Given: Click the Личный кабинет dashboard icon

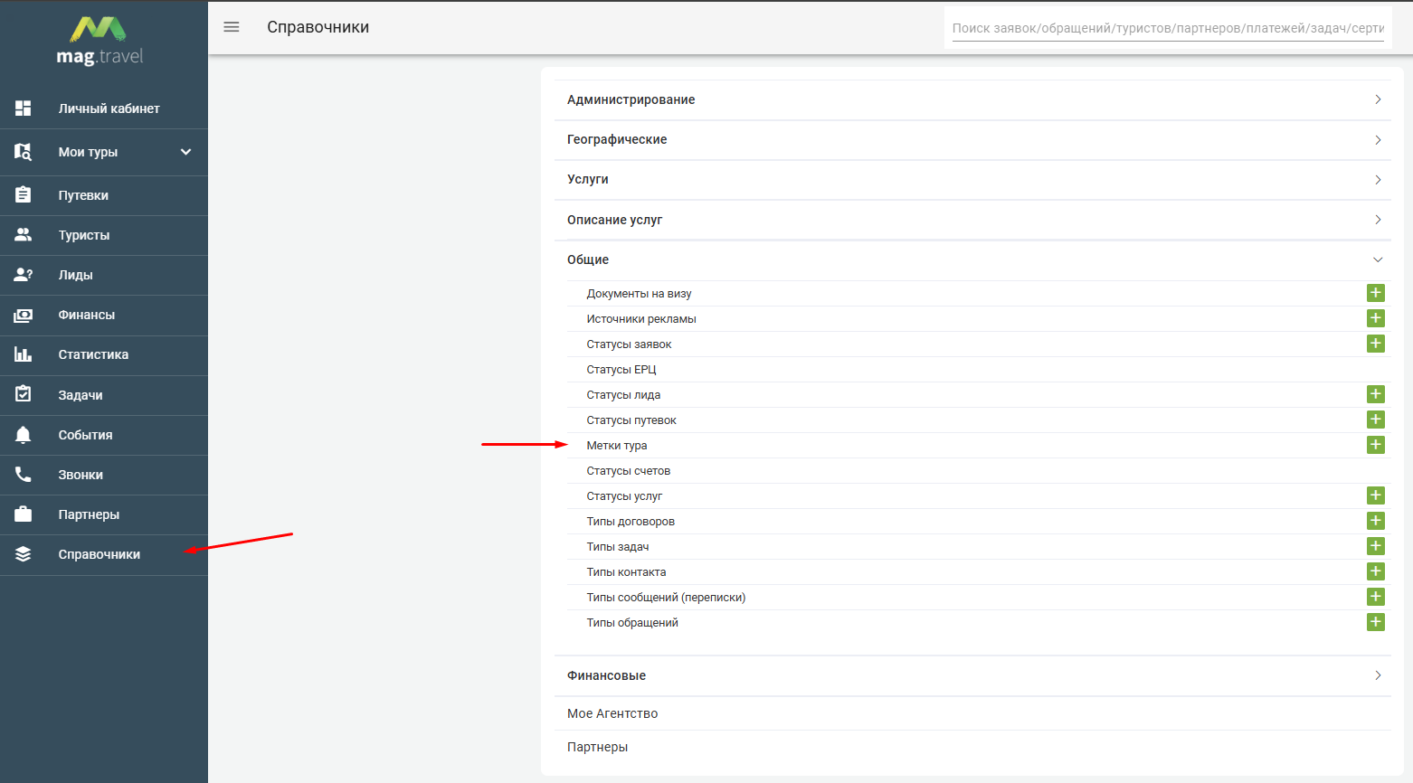Looking at the screenshot, I should pyautogui.click(x=24, y=108).
